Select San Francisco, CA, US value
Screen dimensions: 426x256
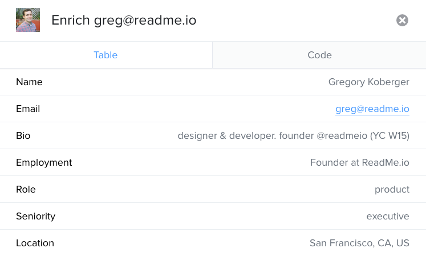(x=359, y=243)
